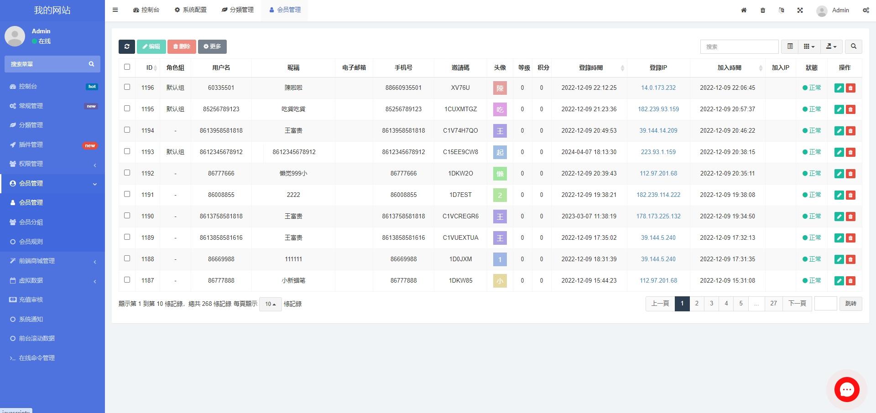This screenshot has height=413, width=876.
Task: Toggle card view list icon
Action: (790, 46)
